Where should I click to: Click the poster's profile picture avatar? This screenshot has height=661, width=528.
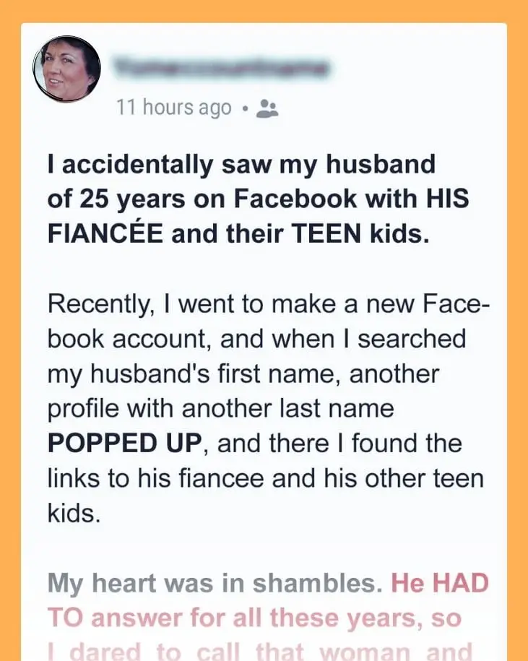click(66, 69)
